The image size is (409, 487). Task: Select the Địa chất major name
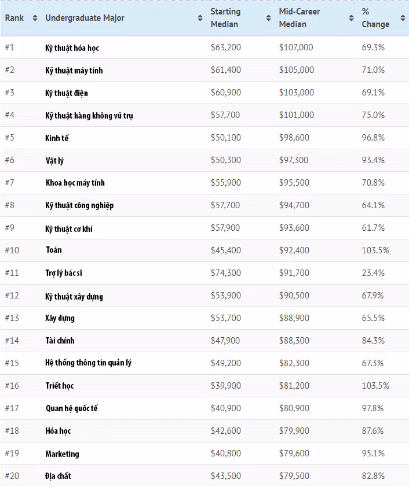59,476
